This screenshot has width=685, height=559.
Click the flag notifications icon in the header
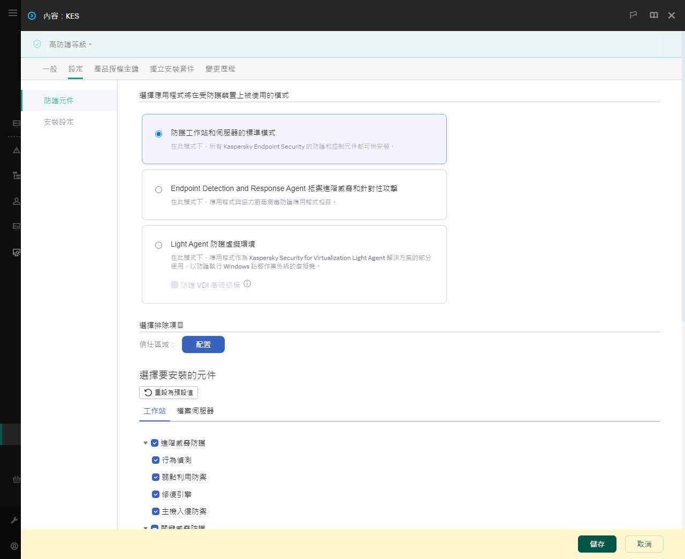click(x=633, y=15)
